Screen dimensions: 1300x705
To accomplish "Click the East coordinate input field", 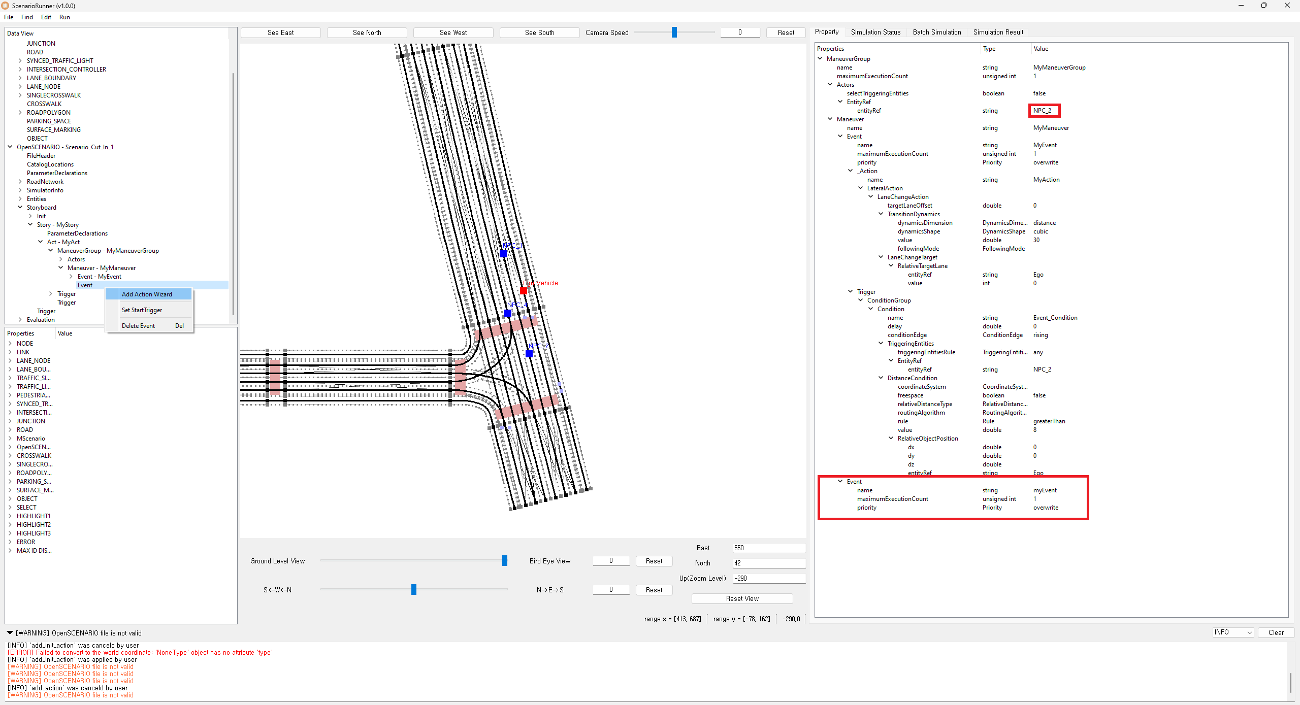I will click(x=769, y=548).
